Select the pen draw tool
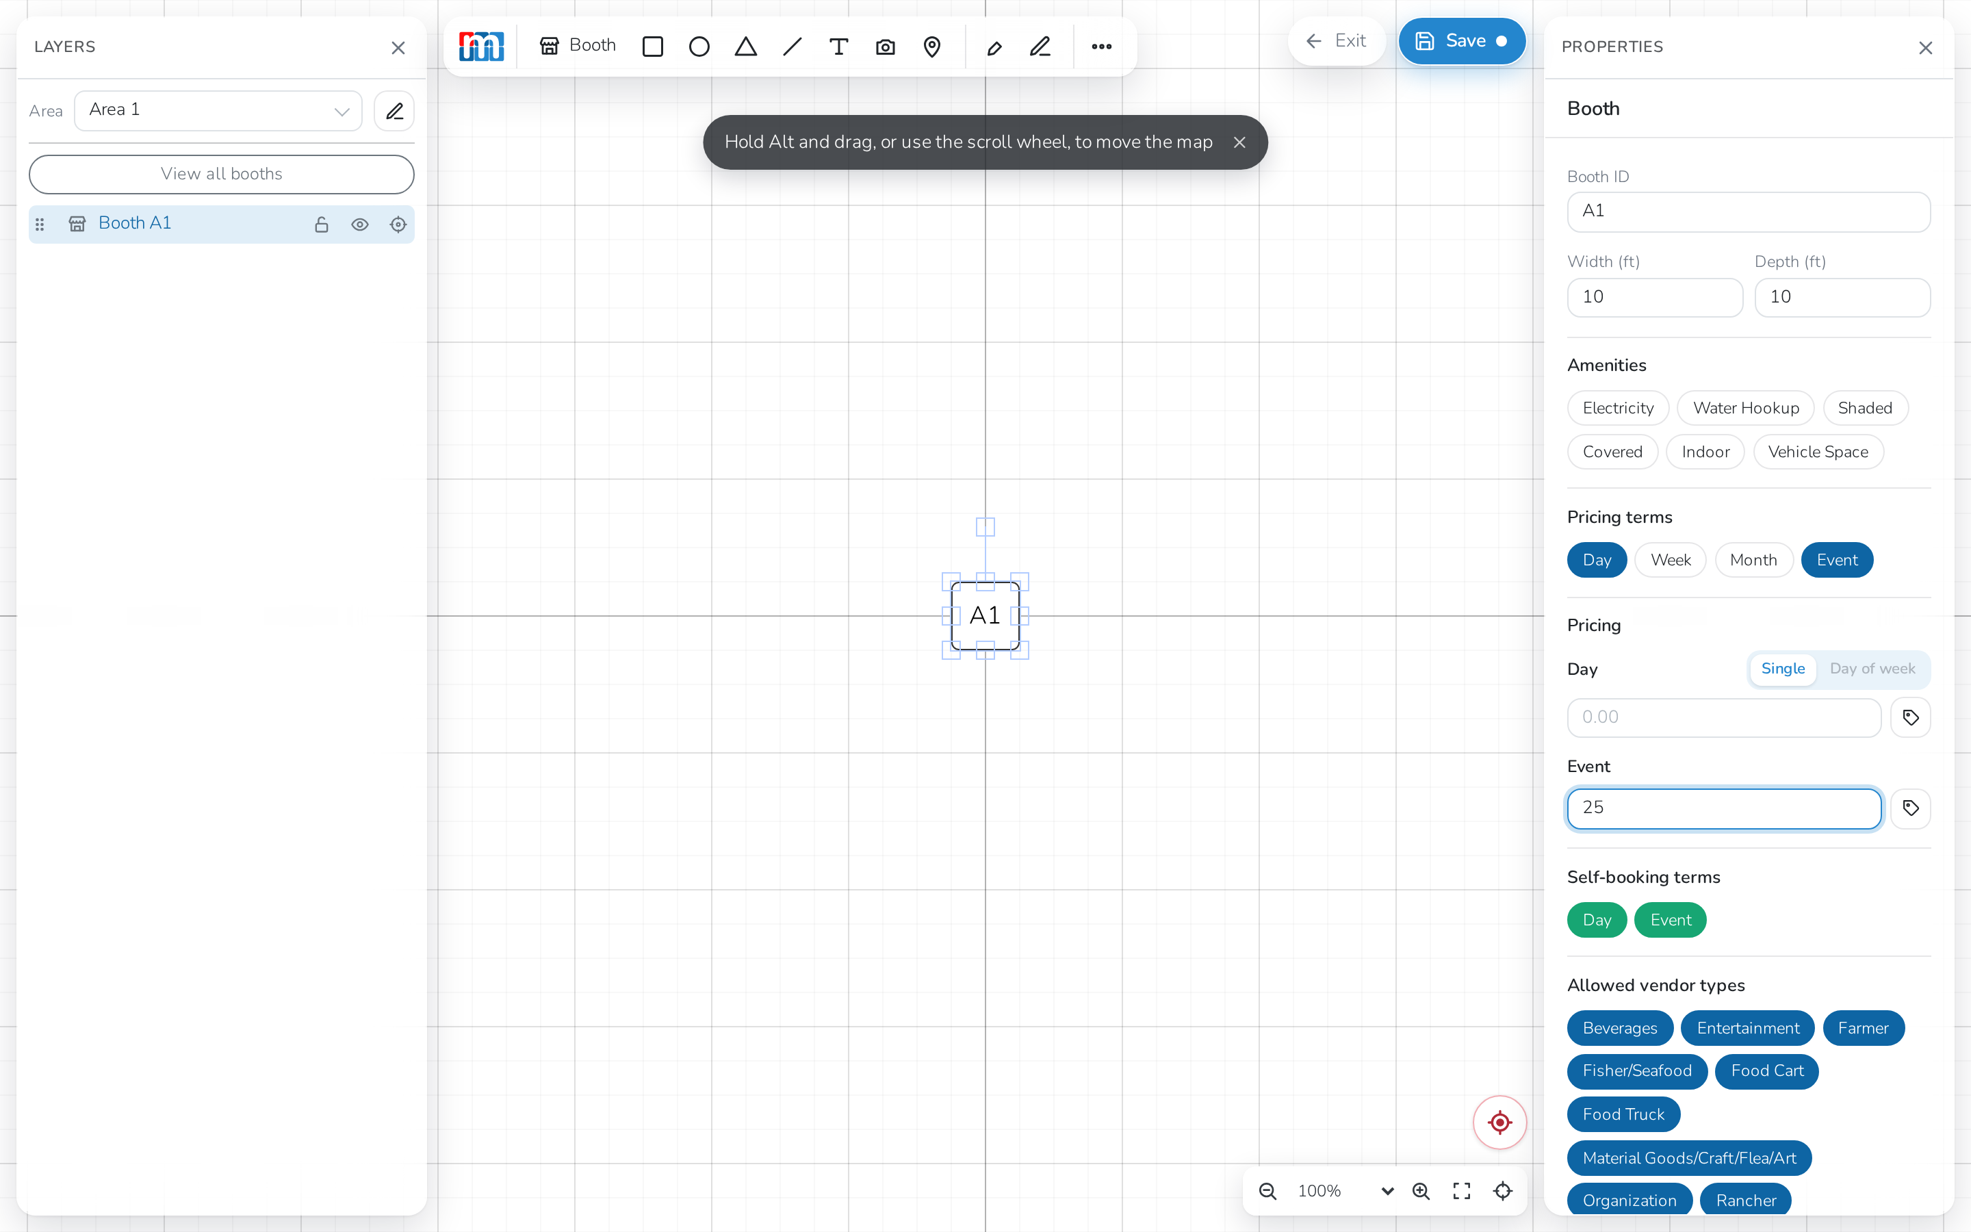 (1040, 47)
